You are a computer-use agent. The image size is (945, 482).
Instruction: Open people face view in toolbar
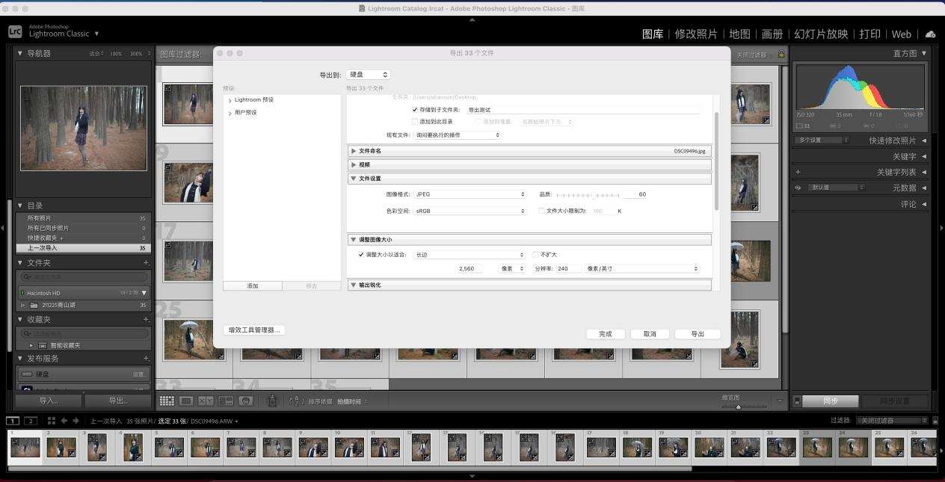pyautogui.click(x=244, y=401)
